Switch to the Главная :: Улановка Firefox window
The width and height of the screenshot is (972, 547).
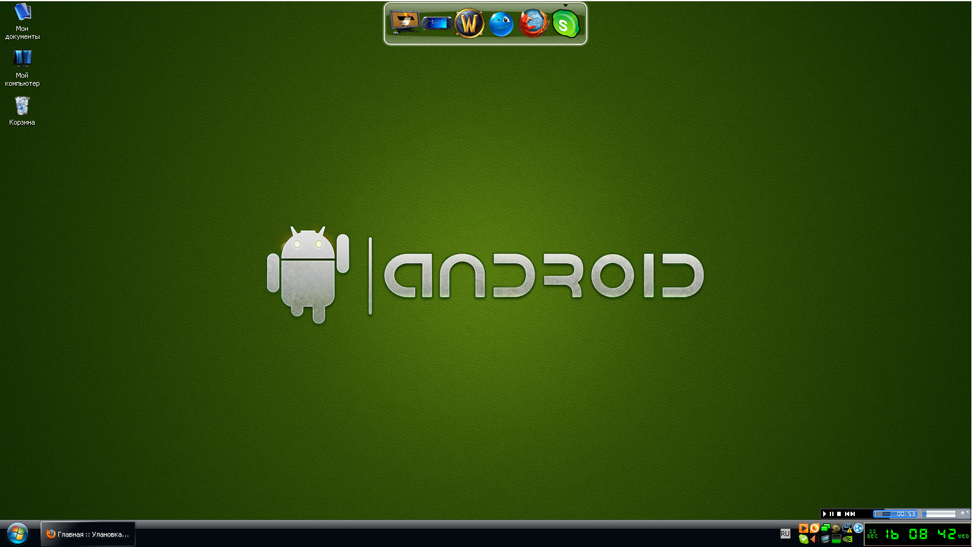(x=88, y=534)
